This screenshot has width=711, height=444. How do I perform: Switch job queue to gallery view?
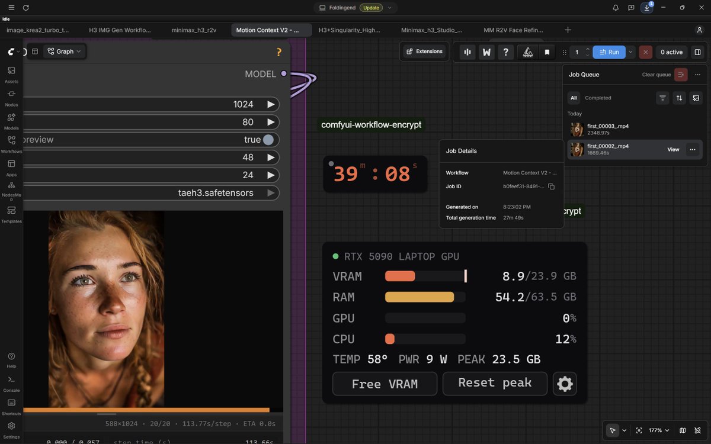click(x=696, y=98)
